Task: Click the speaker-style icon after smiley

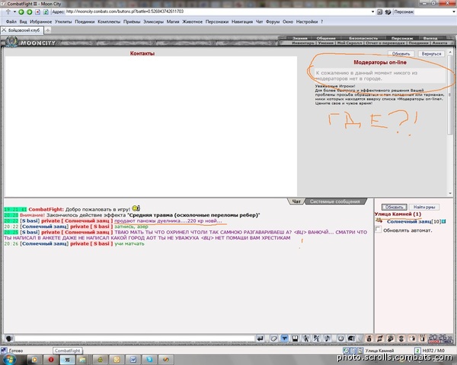Action: click(351, 338)
